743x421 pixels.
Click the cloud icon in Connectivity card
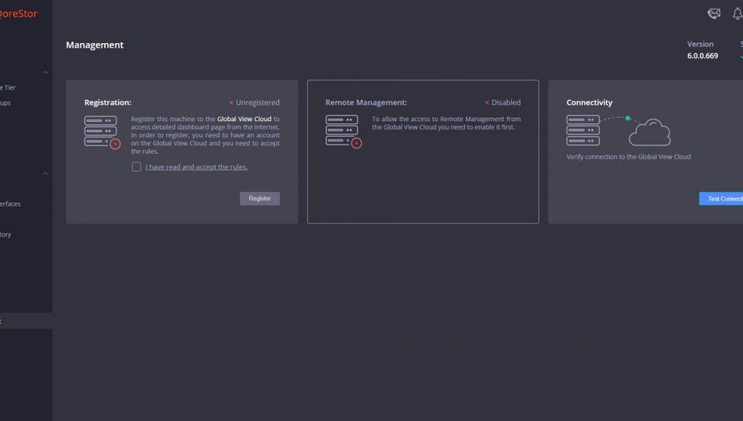650,132
